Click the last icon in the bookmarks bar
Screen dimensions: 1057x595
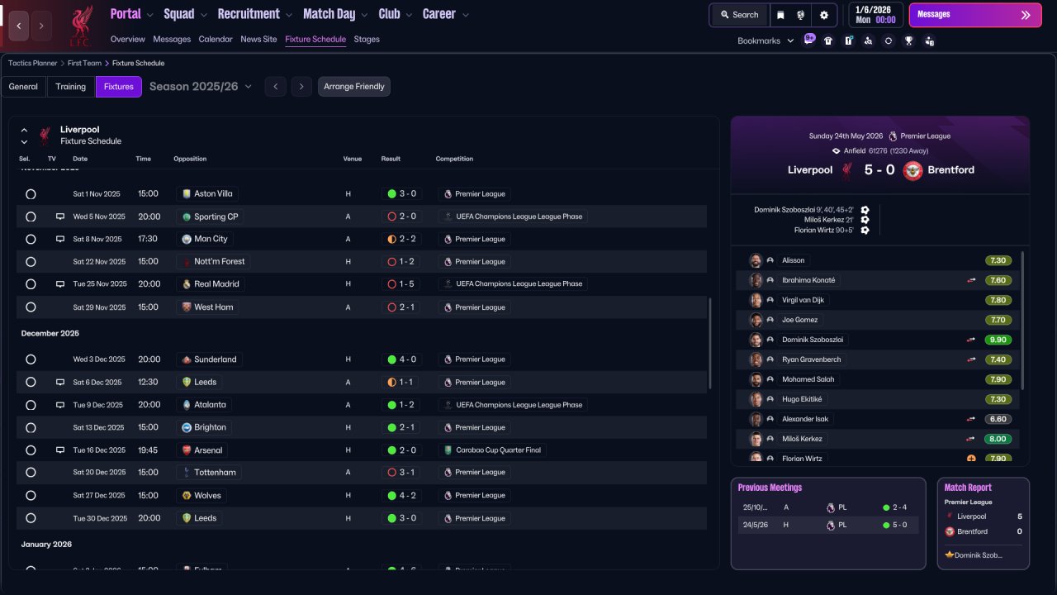929,40
